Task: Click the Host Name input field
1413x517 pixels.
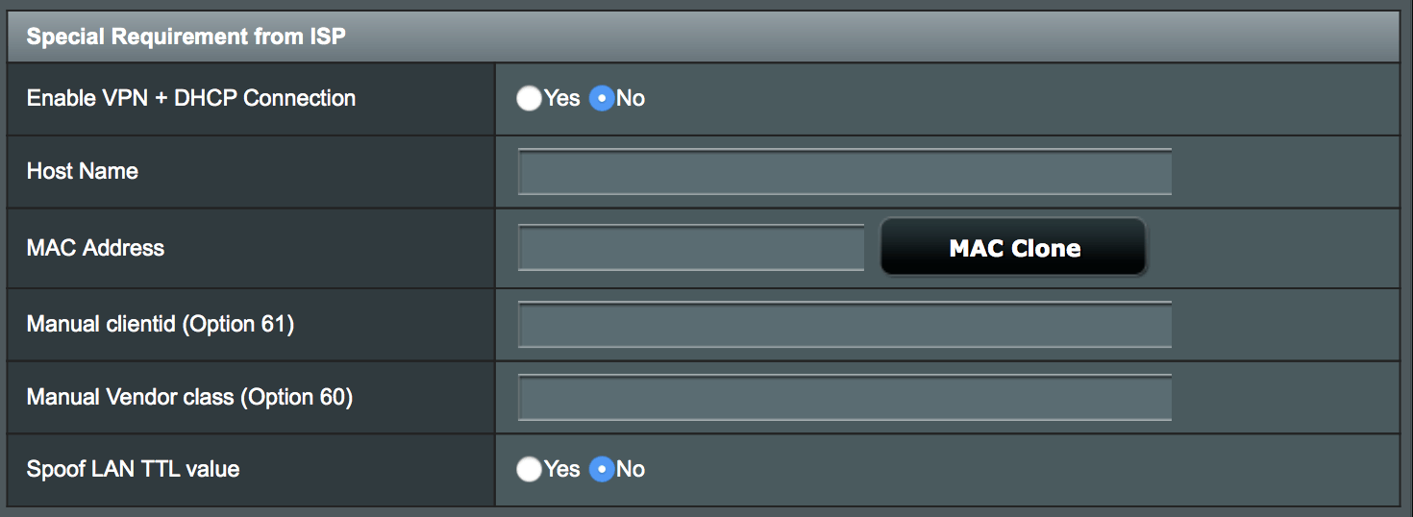Action: pos(844,173)
